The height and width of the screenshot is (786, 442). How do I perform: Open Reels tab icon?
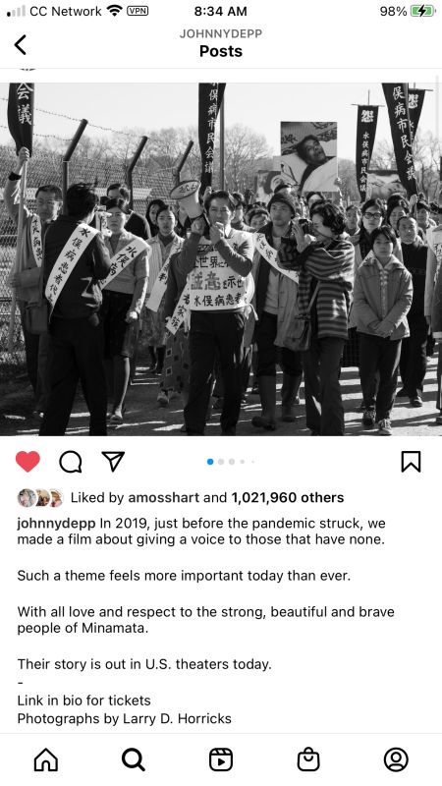221,759
